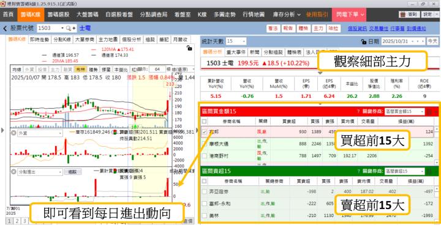Open the stock code 1503 dropdown
441x228 pixels.
click(x=62, y=28)
